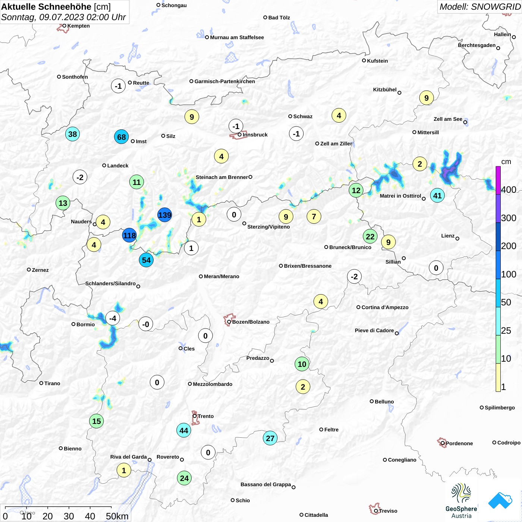Click the Bozen/Bolzano city label

[x=251, y=322]
